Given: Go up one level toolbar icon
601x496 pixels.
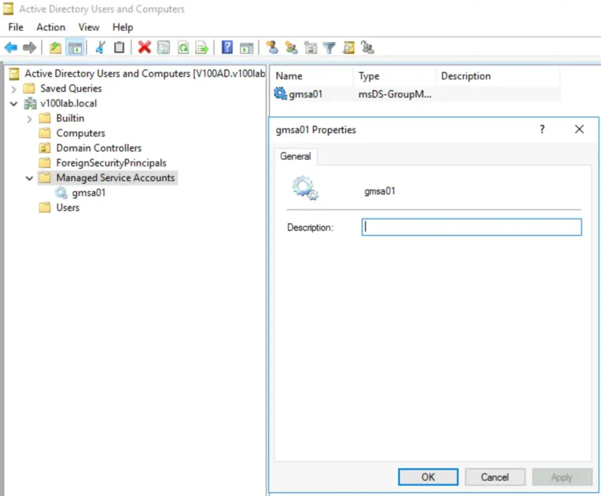Looking at the screenshot, I should 55,48.
